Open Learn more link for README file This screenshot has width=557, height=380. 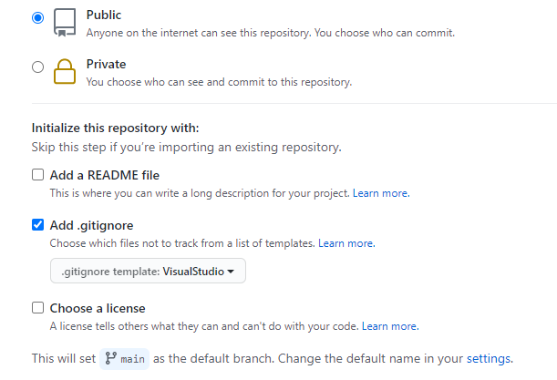(381, 193)
